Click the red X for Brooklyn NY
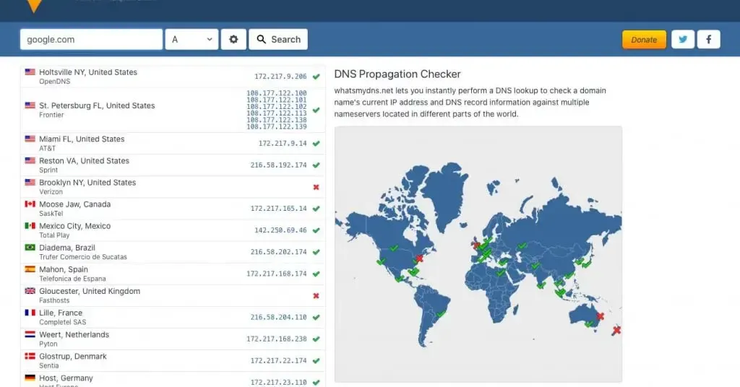 pyautogui.click(x=317, y=187)
